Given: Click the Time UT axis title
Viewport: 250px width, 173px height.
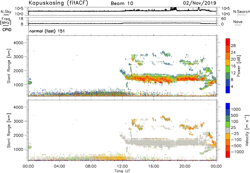Looking at the screenshot, I should pyautogui.click(x=122, y=171).
